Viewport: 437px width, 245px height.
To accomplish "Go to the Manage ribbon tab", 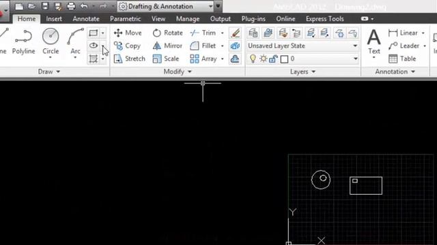I will (188, 19).
